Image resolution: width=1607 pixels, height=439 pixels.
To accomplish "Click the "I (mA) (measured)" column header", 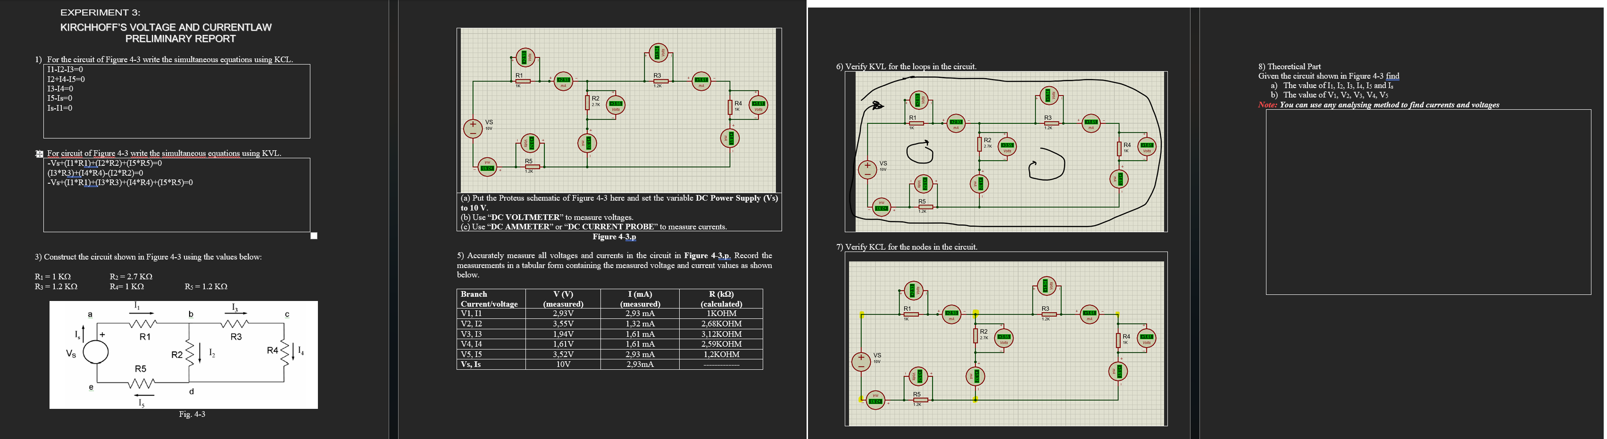I will [640, 299].
